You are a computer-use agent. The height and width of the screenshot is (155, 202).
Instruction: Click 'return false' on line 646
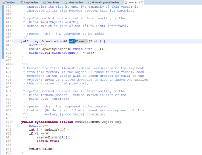tap(40, 149)
